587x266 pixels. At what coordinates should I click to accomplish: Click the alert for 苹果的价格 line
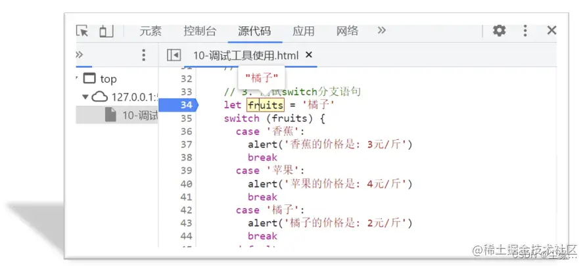click(x=330, y=184)
